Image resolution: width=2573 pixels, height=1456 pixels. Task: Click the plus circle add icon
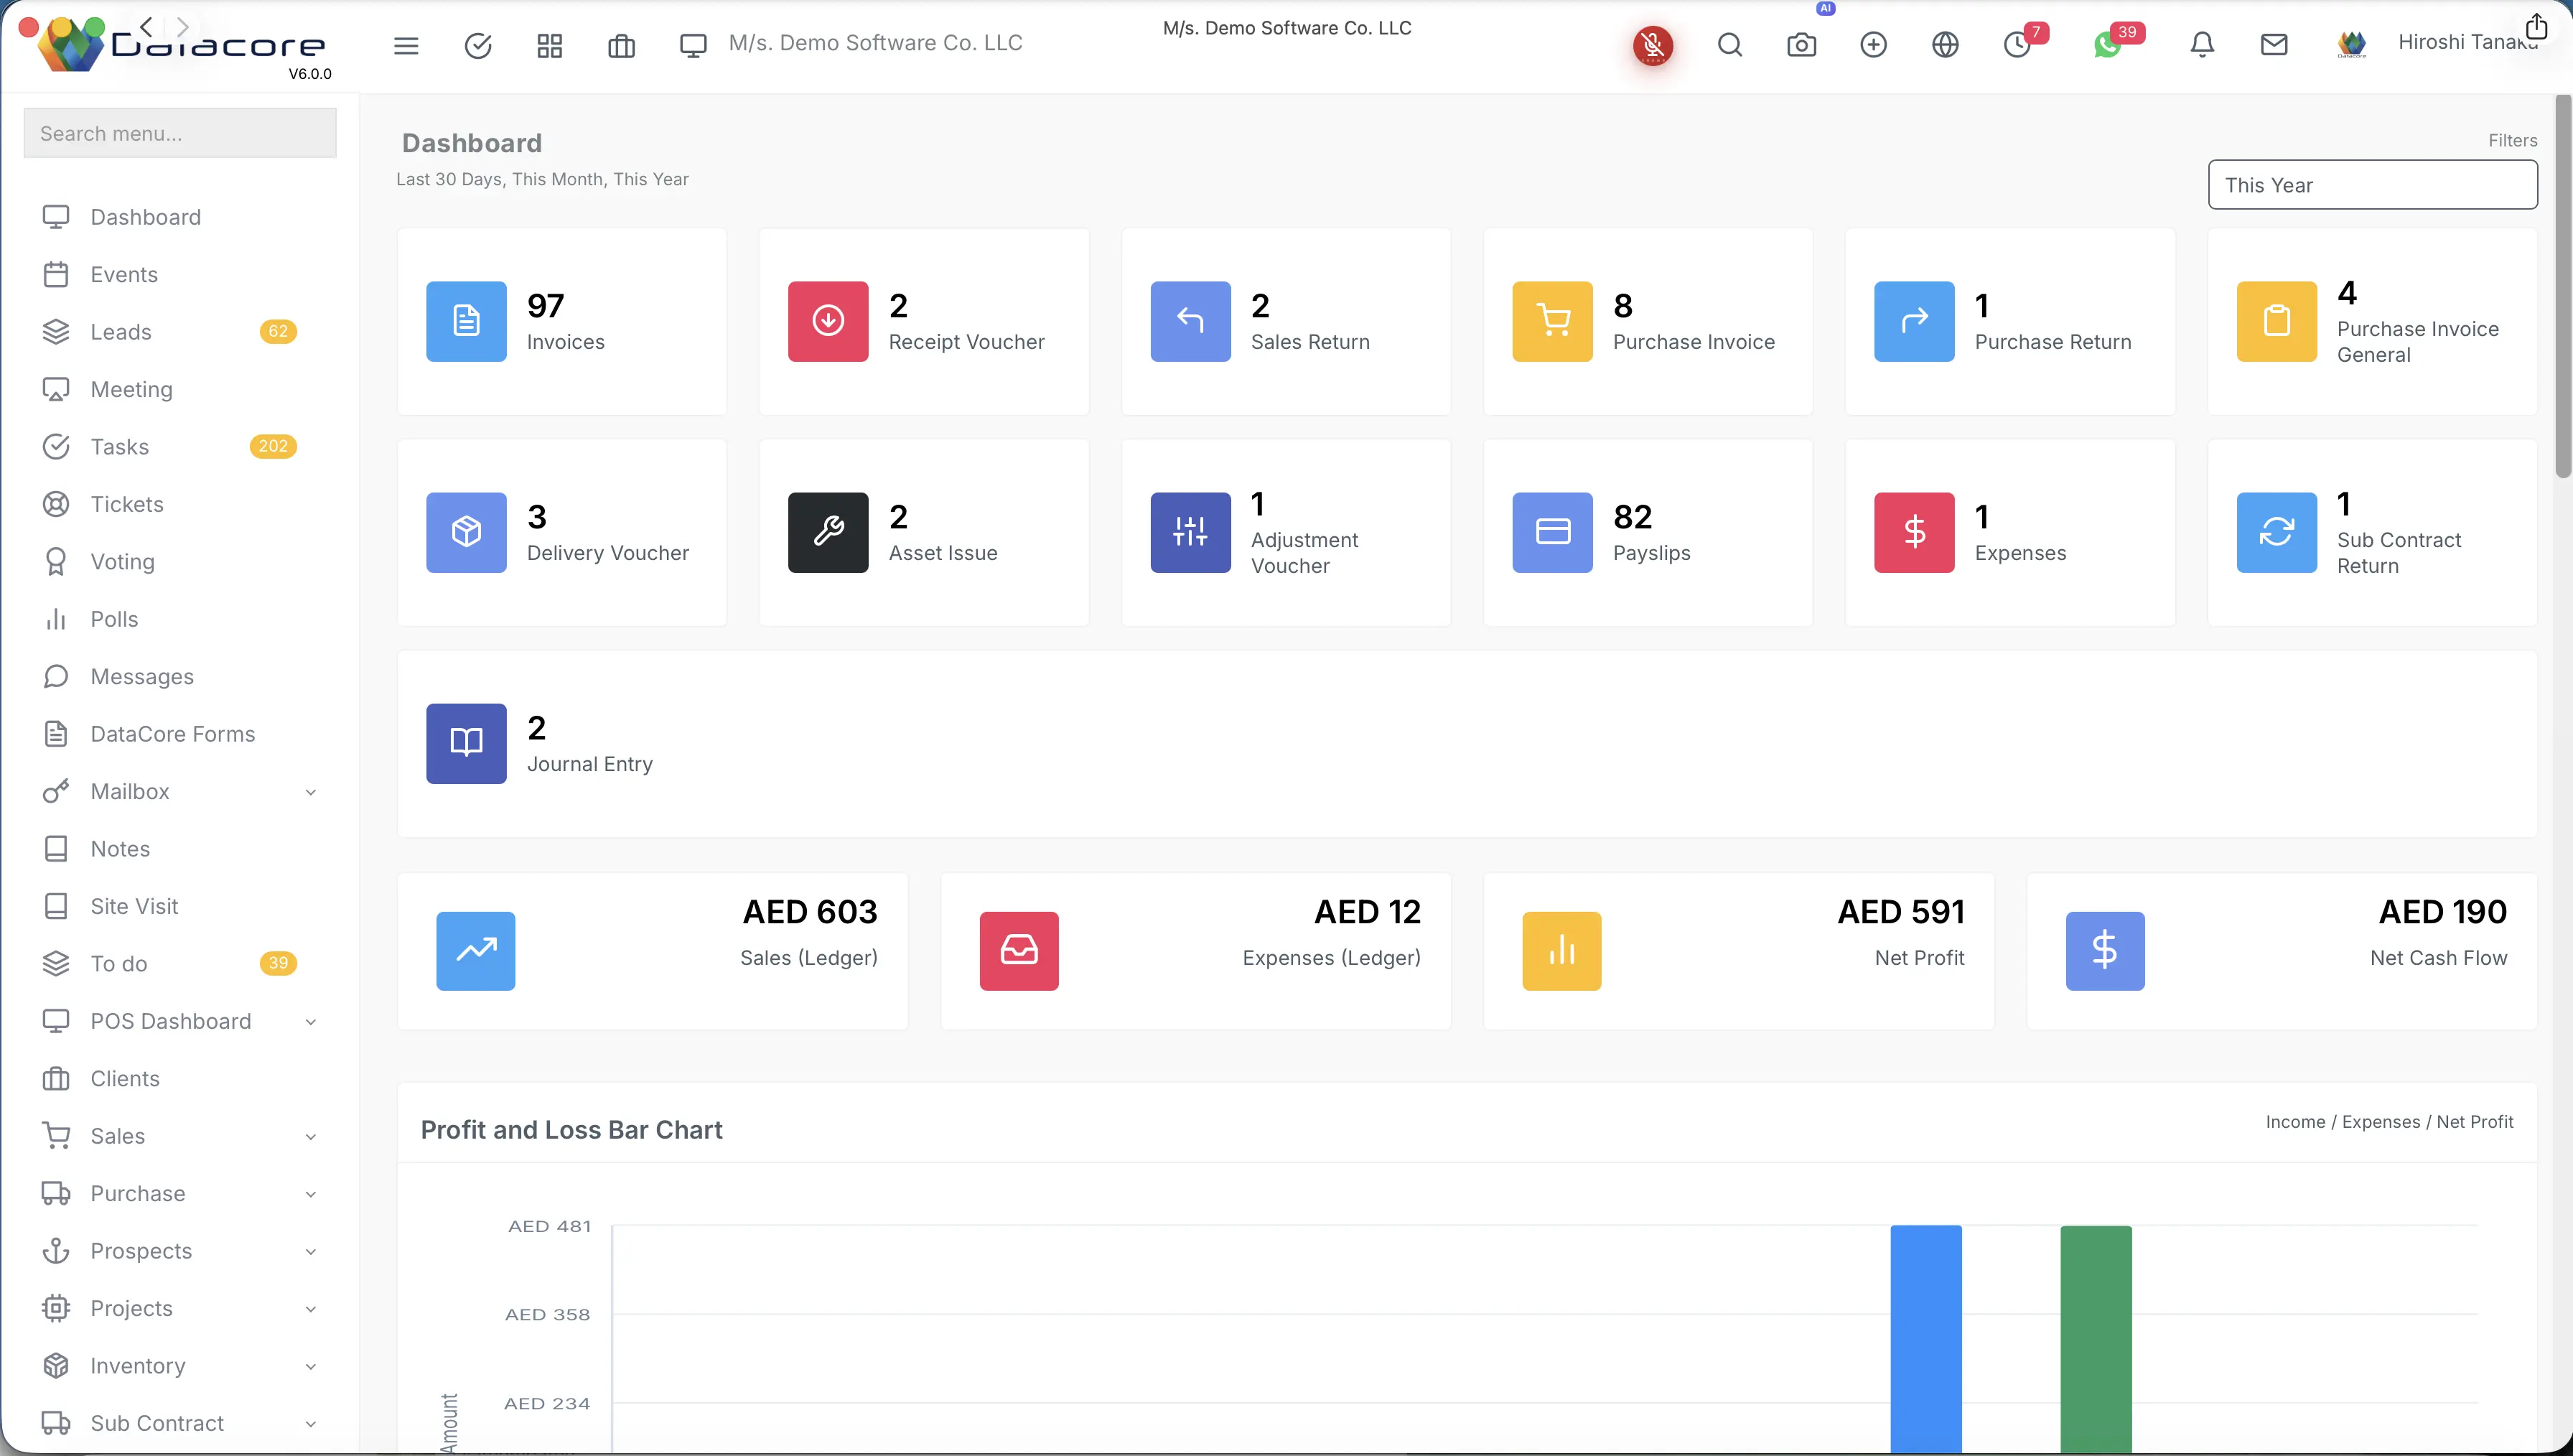pos(1874,45)
